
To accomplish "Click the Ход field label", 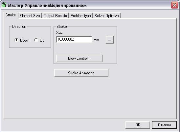I will [59, 32].
